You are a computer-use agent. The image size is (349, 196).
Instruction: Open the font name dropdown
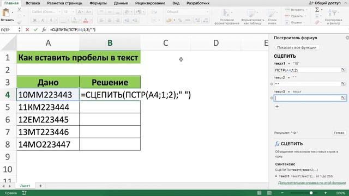pyautogui.click(x=59, y=12)
